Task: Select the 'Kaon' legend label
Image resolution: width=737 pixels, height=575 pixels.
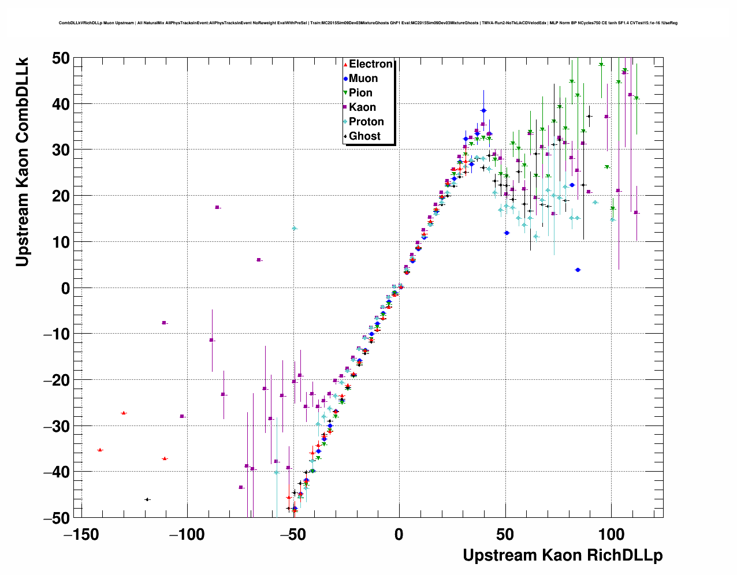Action: [363, 107]
